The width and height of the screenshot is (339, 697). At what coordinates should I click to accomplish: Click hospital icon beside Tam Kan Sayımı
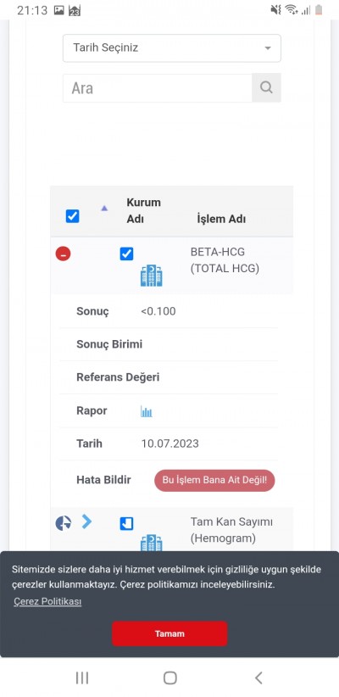[x=151, y=544]
